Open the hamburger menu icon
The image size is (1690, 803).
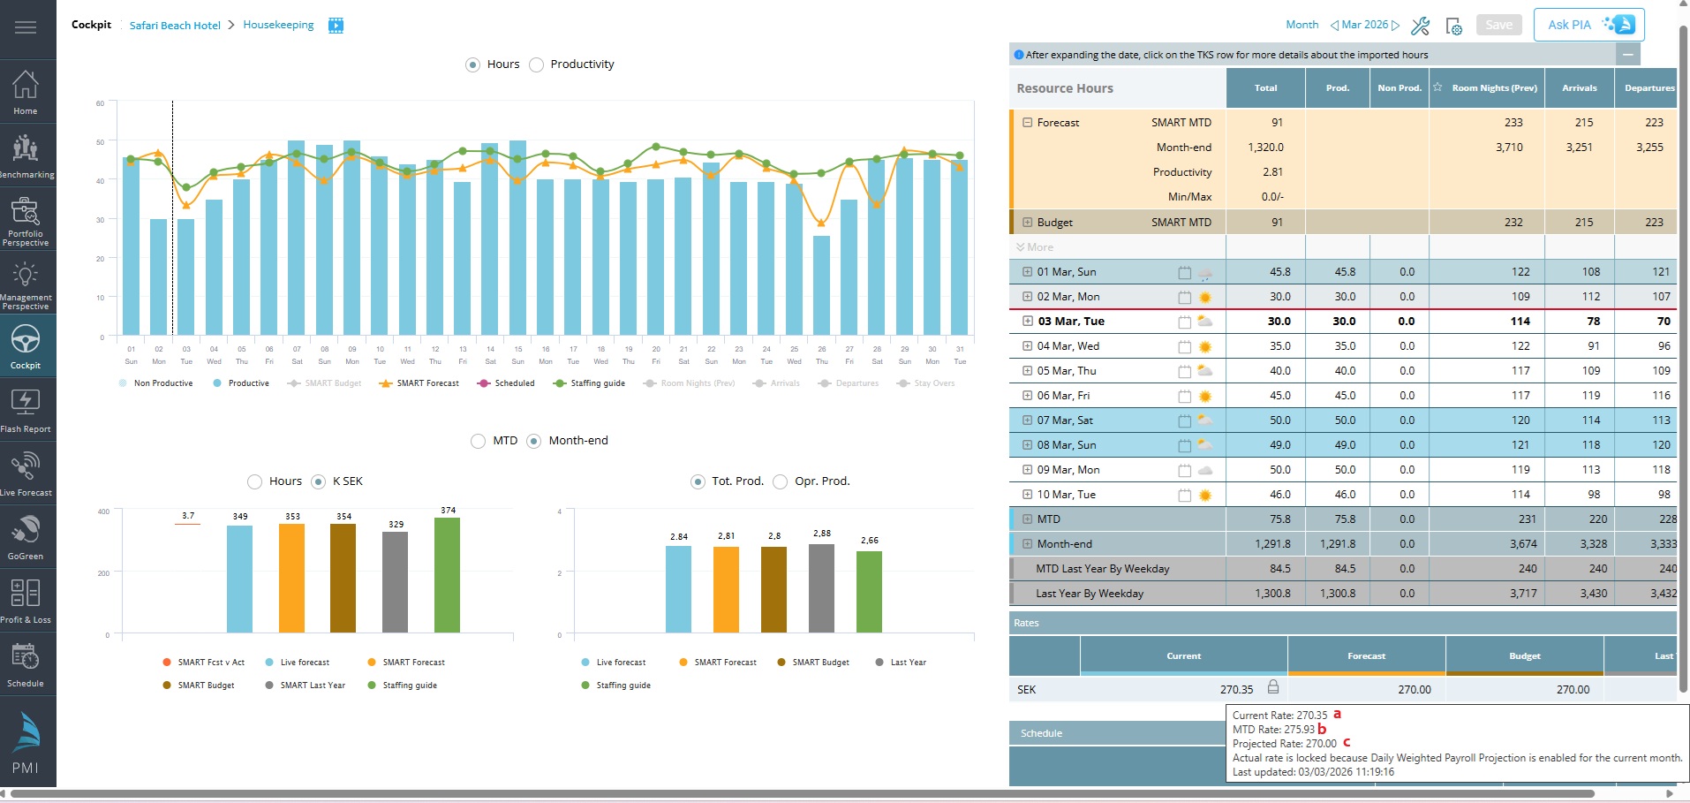click(26, 27)
